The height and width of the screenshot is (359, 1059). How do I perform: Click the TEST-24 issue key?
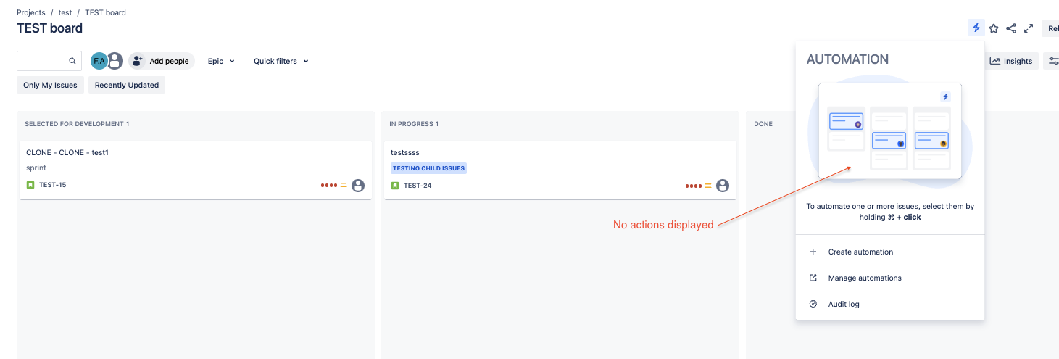click(418, 186)
